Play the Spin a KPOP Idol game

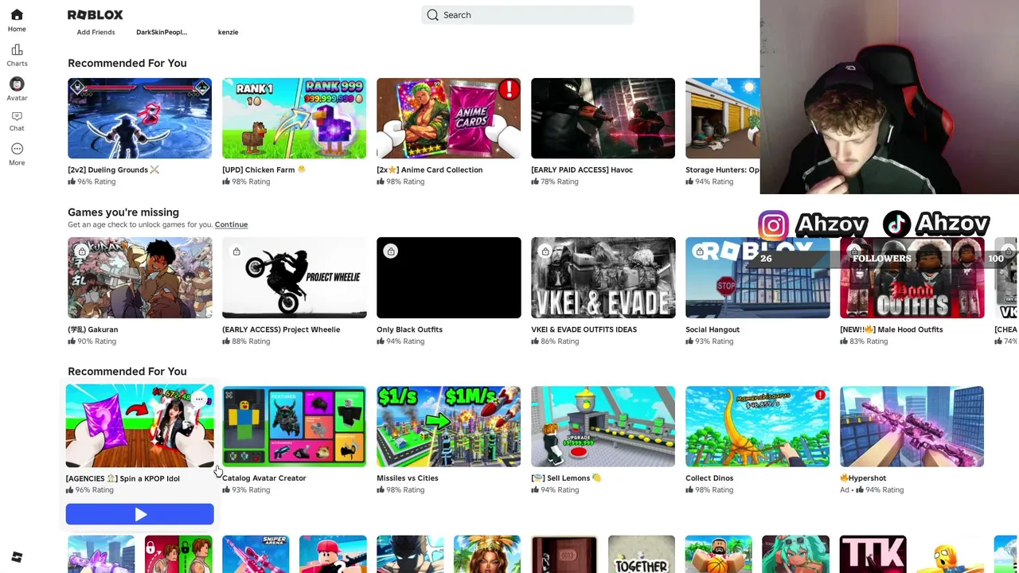pos(139,515)
